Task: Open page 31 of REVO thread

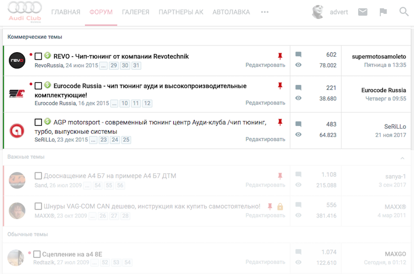Action: (136, 66)
